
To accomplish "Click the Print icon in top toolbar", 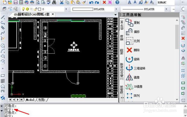I will [32, 2].
